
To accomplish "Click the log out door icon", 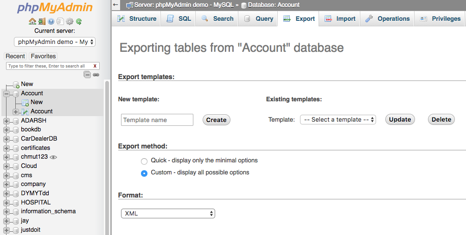I will tap(42, 21).
